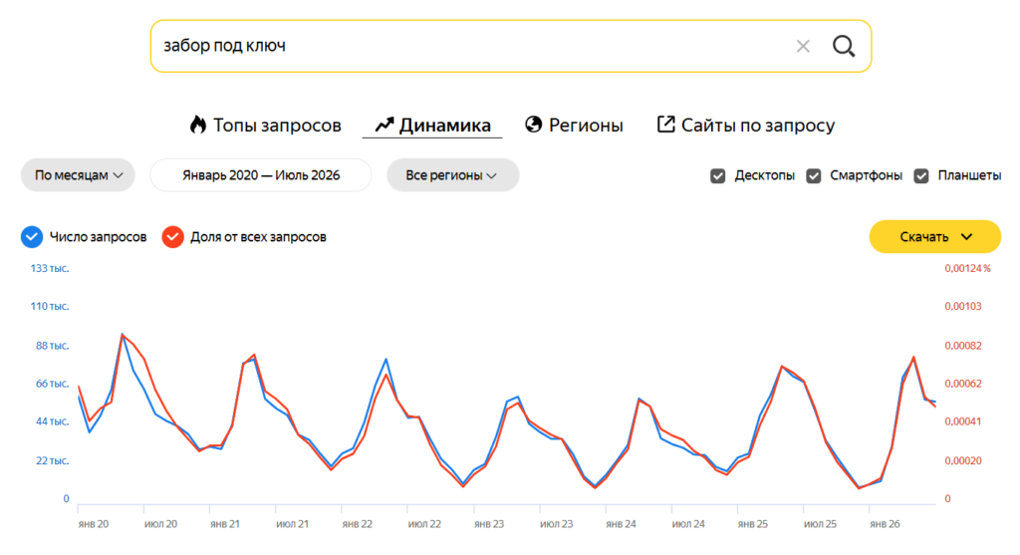1020x555 pixels.
Task: Clear the search query with X icon
Action: [803, 46]
